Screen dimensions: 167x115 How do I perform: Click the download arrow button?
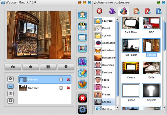pos(66,67)
